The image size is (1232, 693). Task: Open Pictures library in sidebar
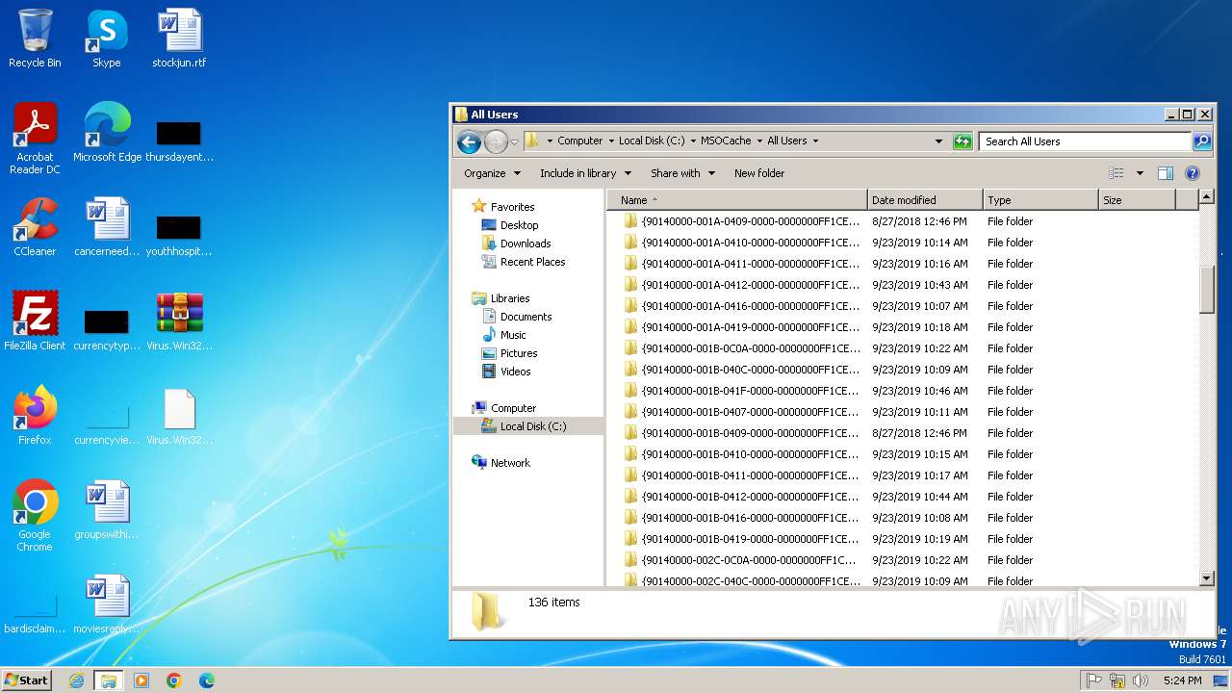pos(519,353)
